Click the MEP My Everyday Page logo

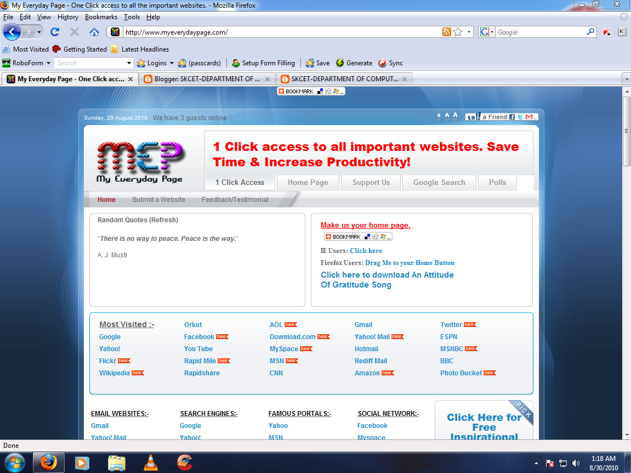[x=140, y=162]
